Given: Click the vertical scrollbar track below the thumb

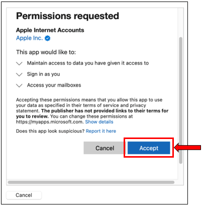Looking at the screenshot, I should [180, 171].
